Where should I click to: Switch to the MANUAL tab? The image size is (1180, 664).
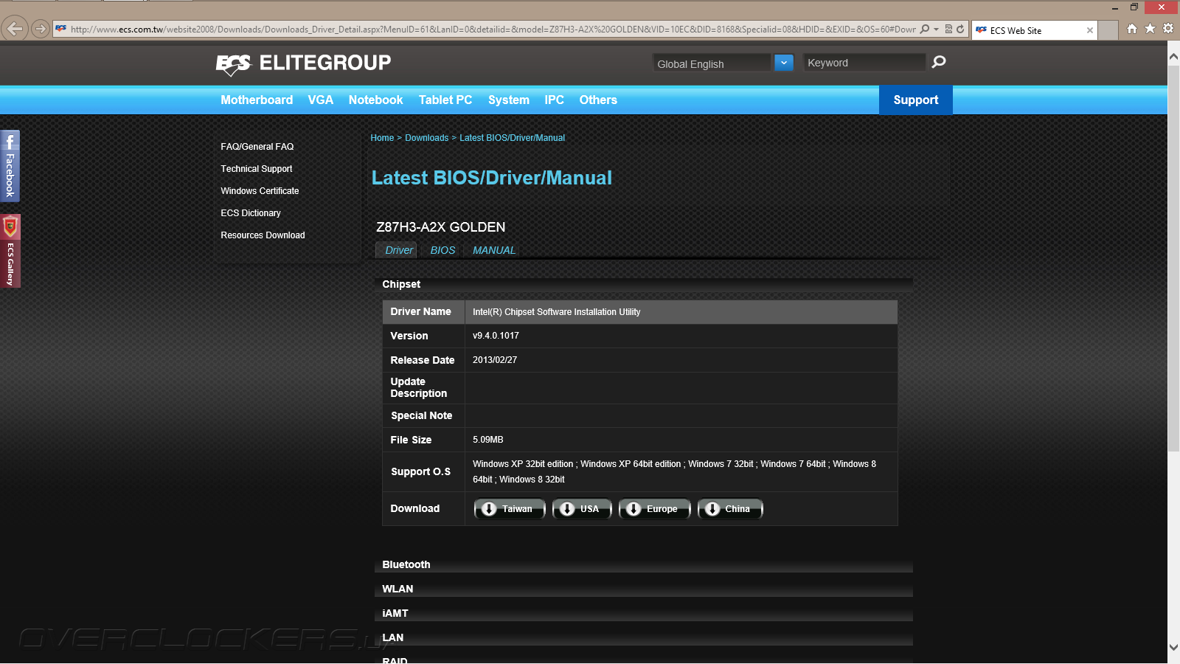pos(494,250)
